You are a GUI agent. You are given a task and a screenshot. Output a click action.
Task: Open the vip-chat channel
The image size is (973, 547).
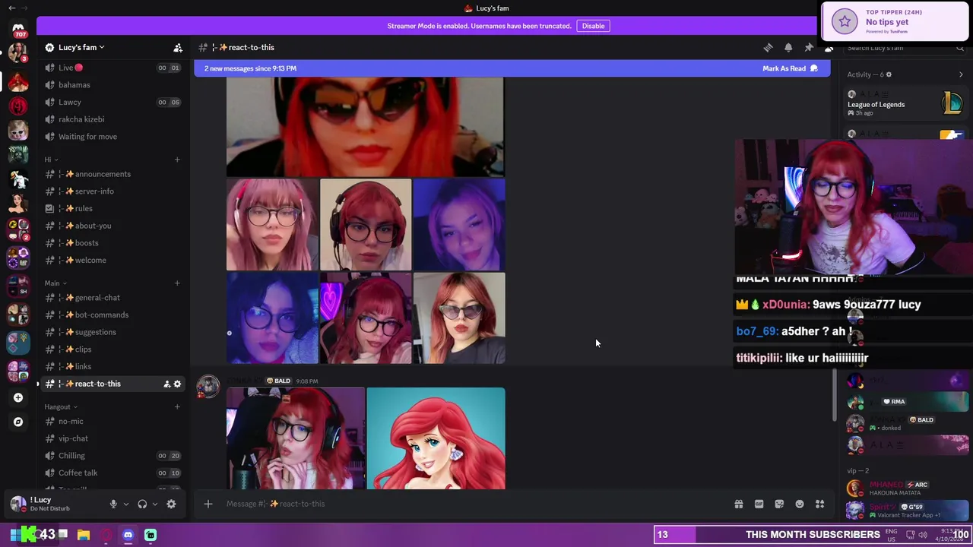click(113, 438)
